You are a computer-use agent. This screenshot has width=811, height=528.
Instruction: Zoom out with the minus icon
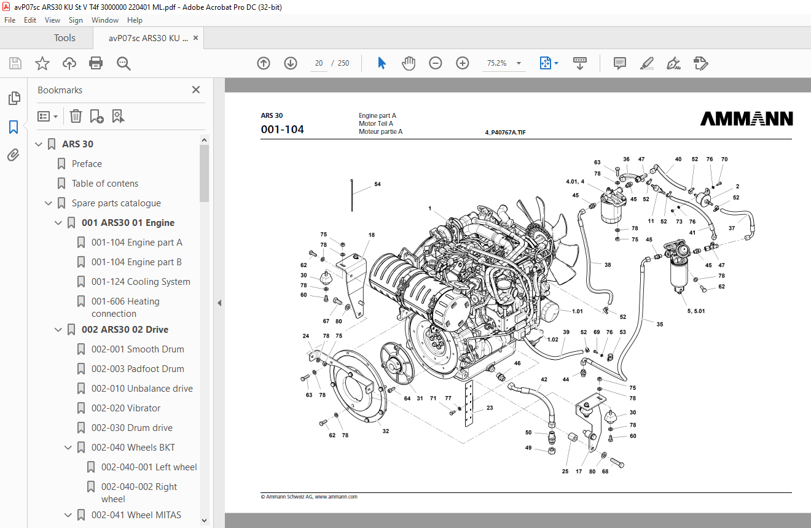pos(436,63)
